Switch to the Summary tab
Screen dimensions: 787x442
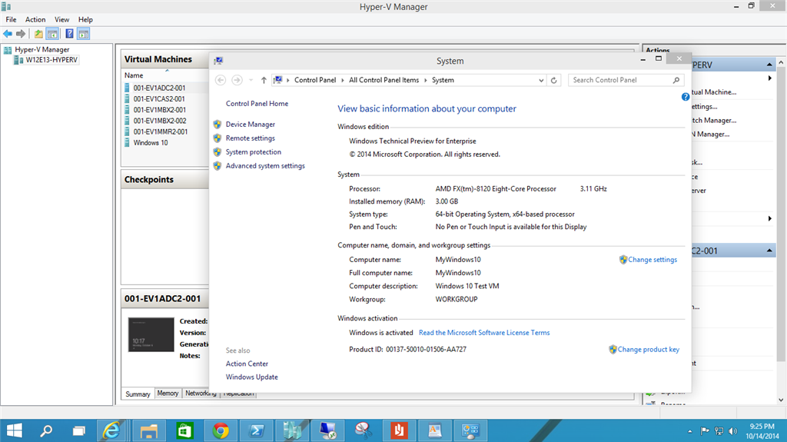coord(138,394)
